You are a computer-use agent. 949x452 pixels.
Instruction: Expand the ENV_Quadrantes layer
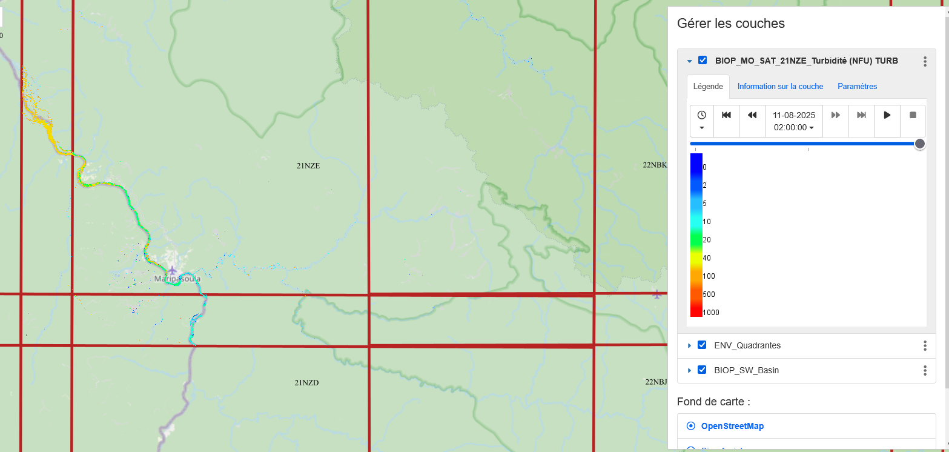[x=689, y=345]
